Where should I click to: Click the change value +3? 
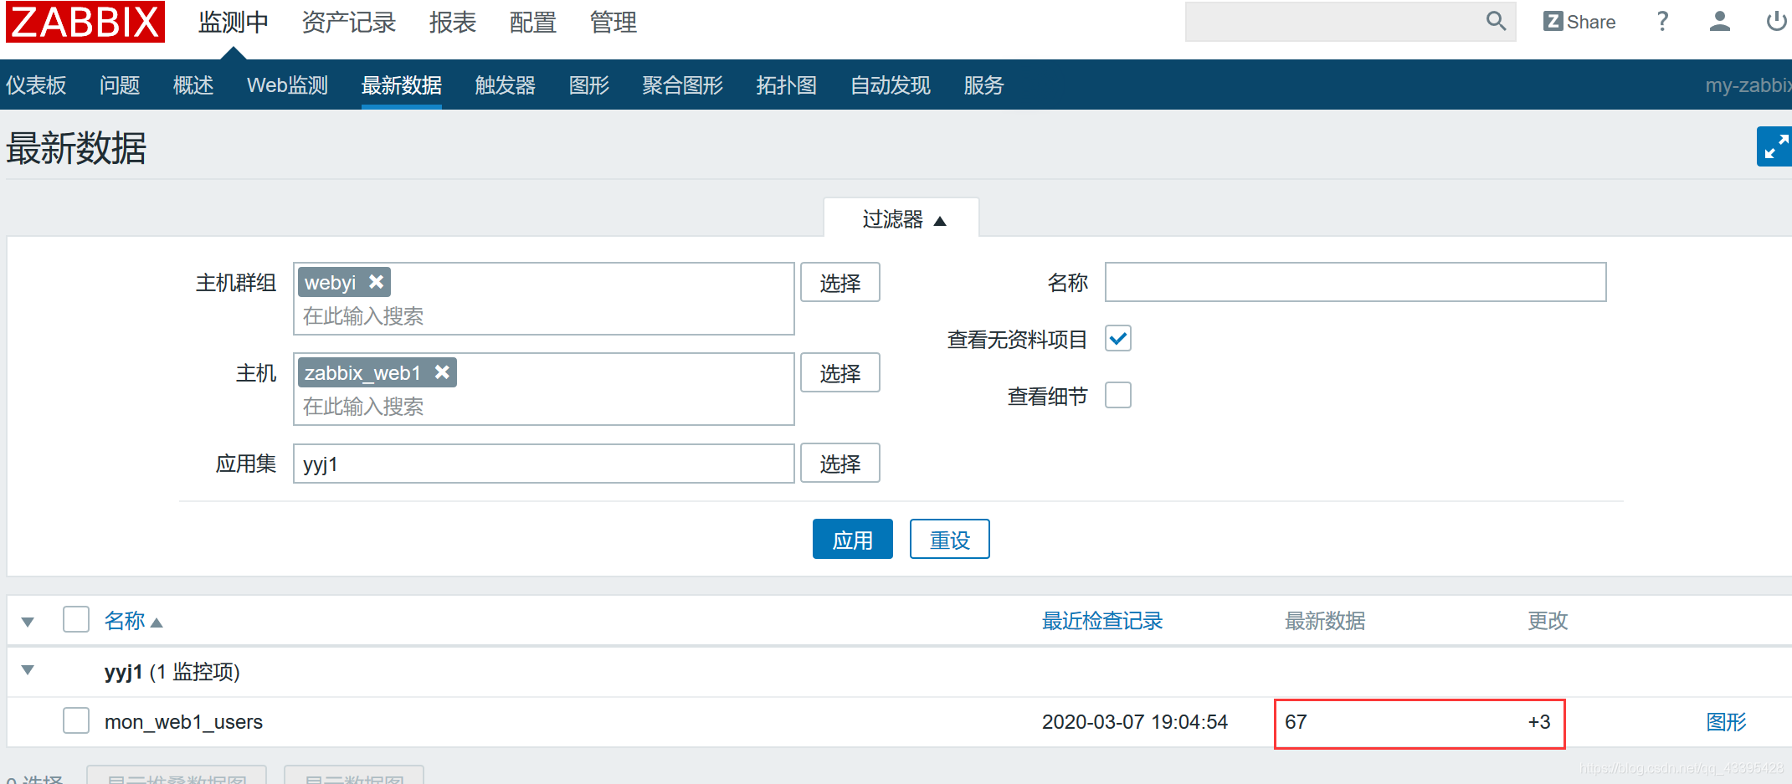point(1539,722)
